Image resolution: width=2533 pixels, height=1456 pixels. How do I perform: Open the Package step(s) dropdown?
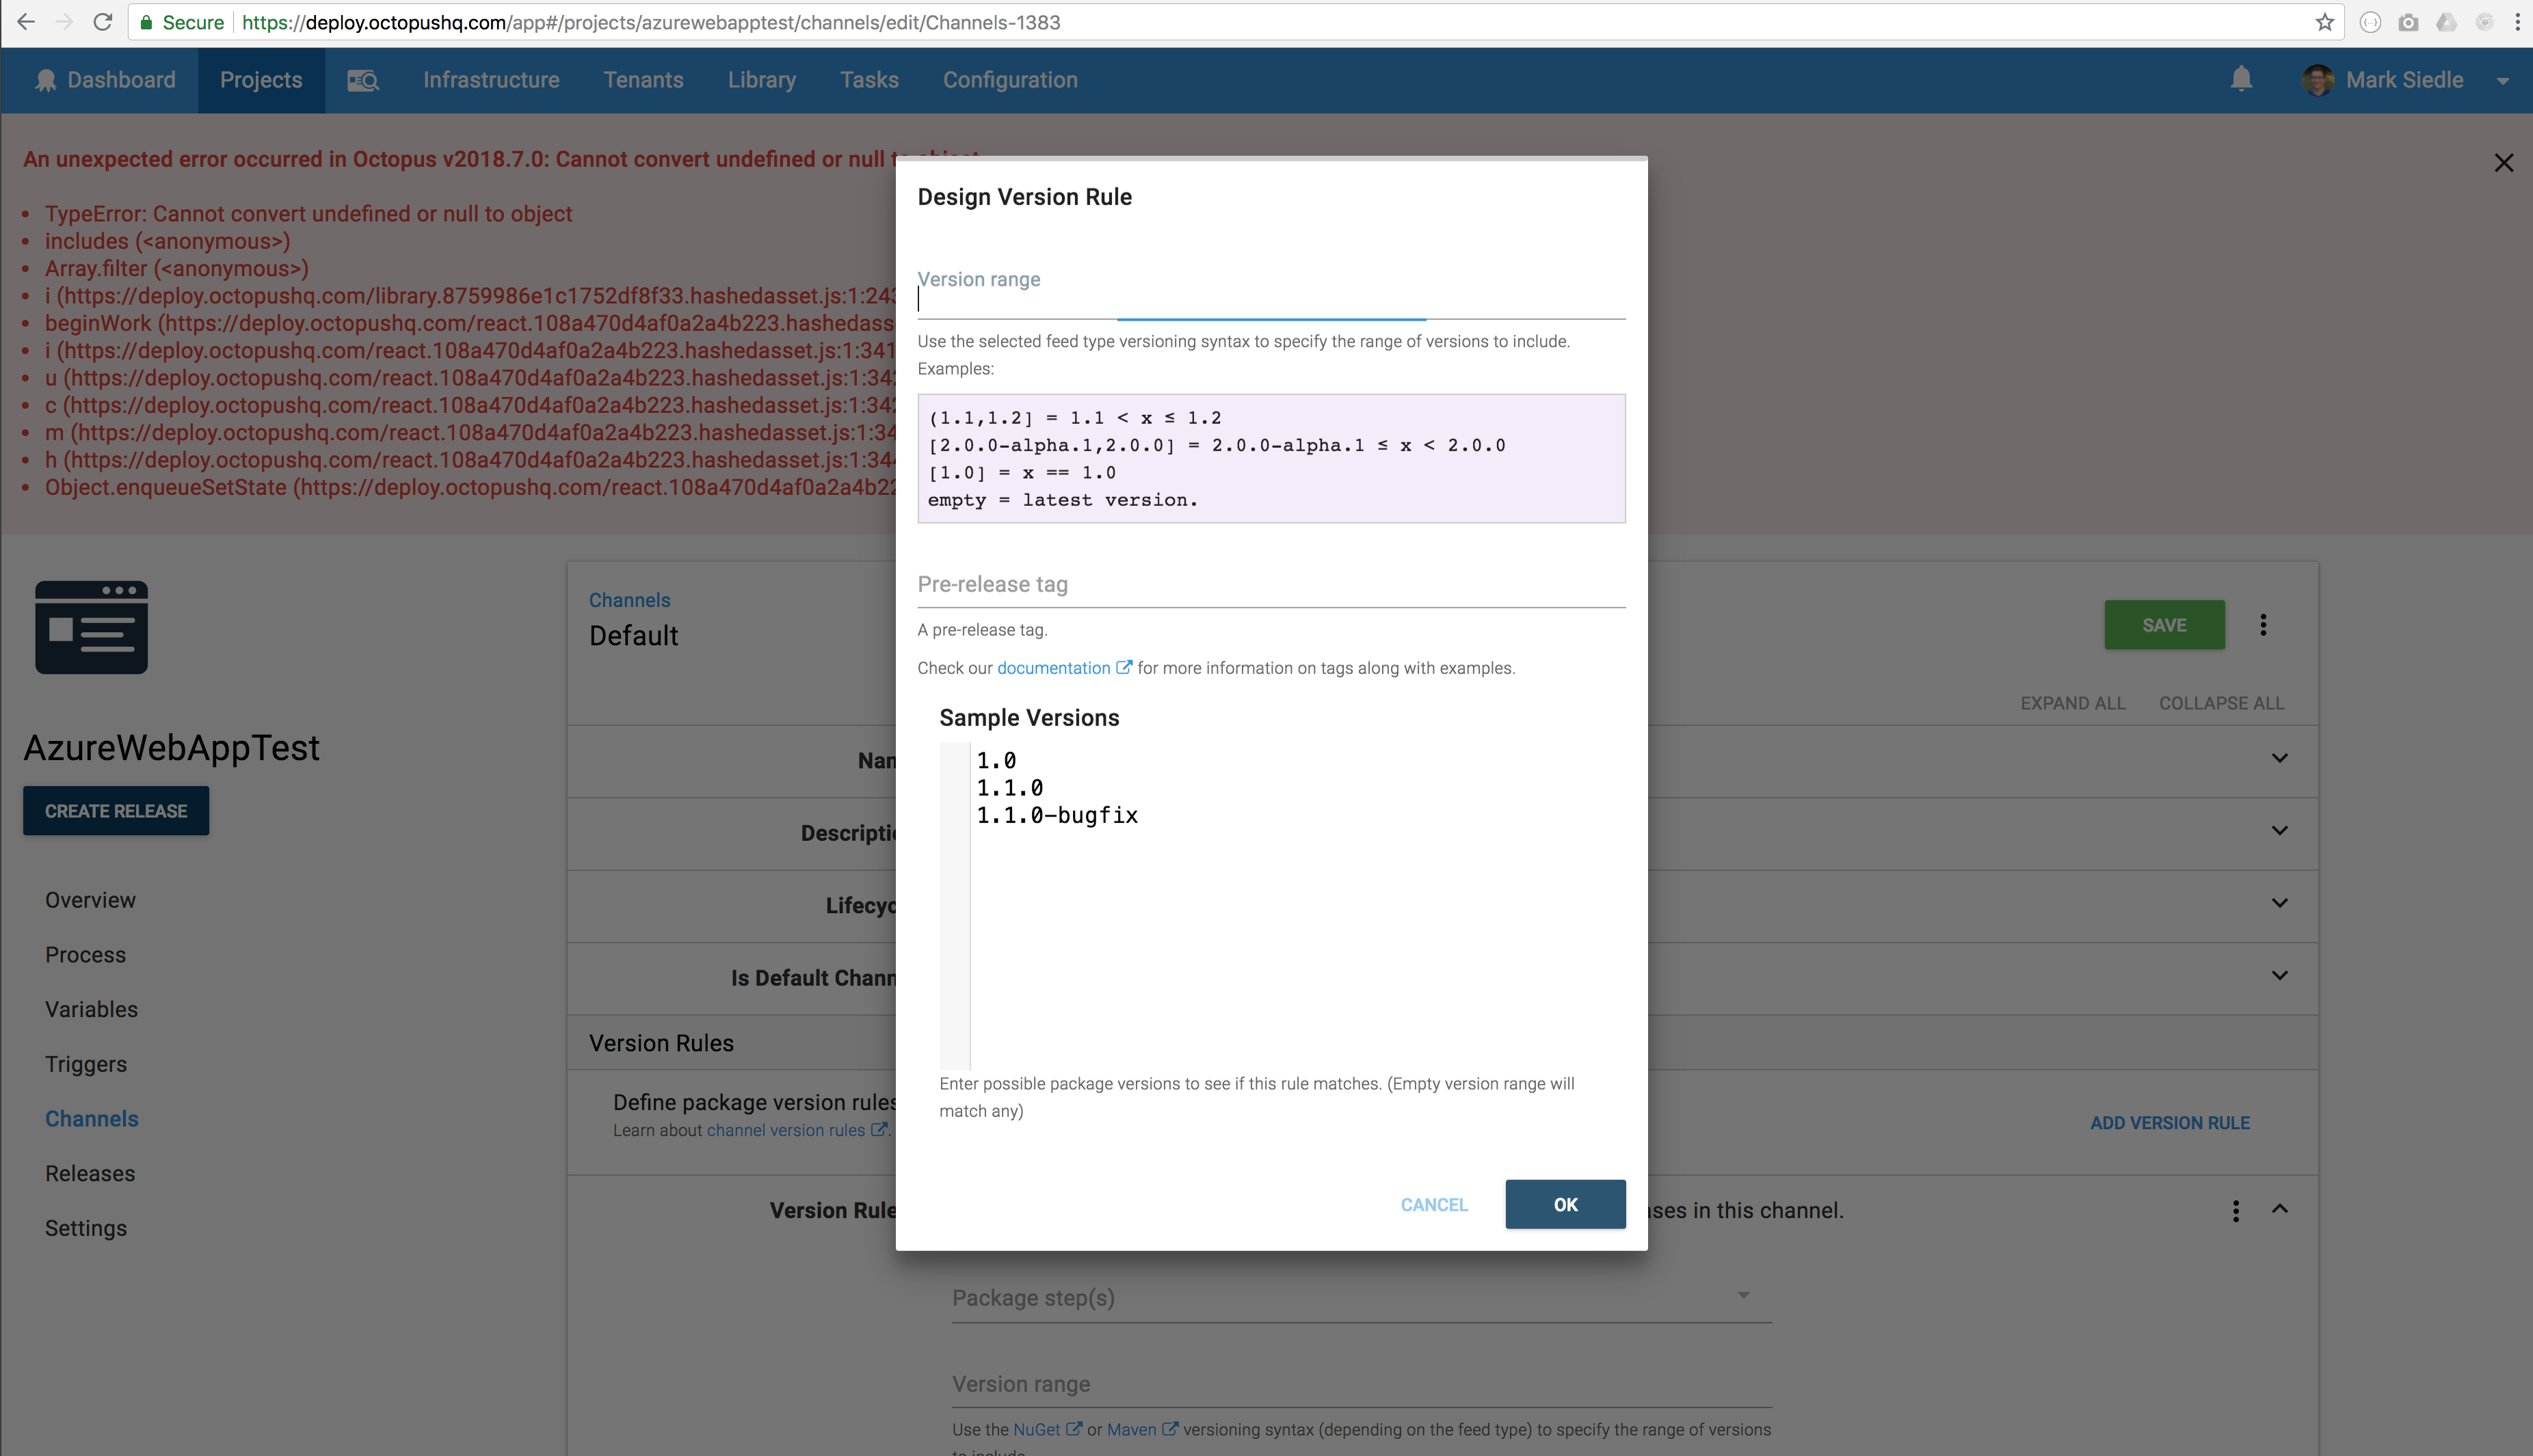pos(1362,1298)
